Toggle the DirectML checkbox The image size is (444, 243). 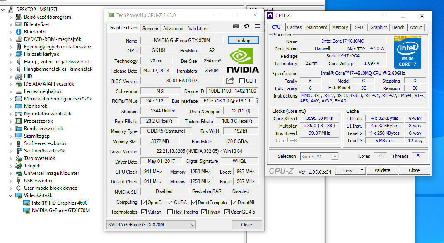point(234,202)
